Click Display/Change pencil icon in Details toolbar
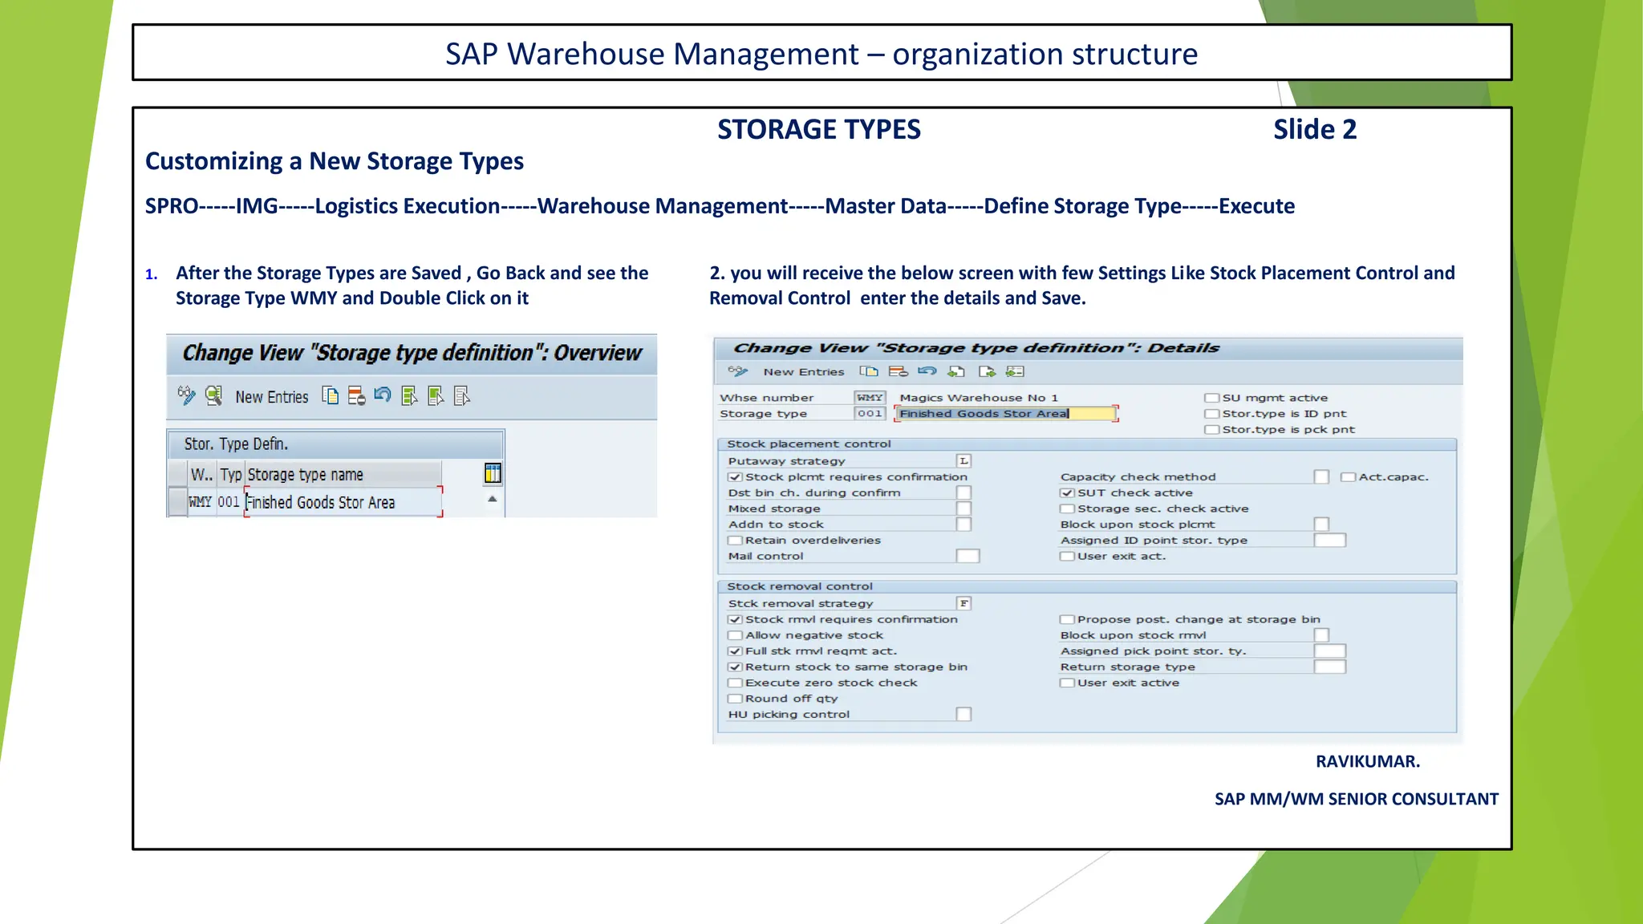Image resolution: width=1643 pixels, height=924 pixels. 737,371
